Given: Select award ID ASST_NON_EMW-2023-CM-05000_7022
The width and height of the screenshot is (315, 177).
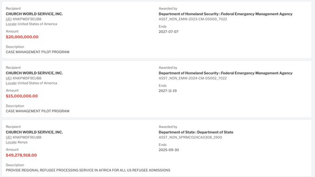Looking at the screenshot, I should (x=193, y=19).
